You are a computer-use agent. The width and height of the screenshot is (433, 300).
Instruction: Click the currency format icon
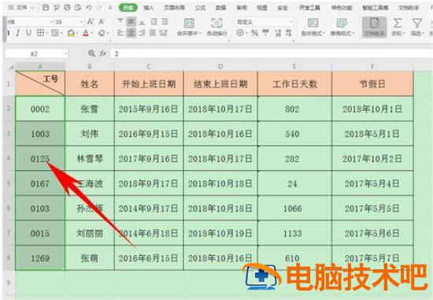click(240, 33)
